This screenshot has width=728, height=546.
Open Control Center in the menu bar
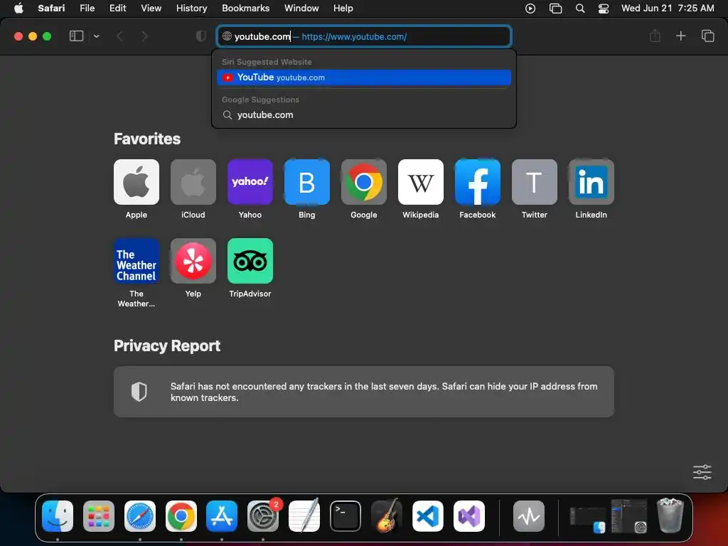[603, 9]
